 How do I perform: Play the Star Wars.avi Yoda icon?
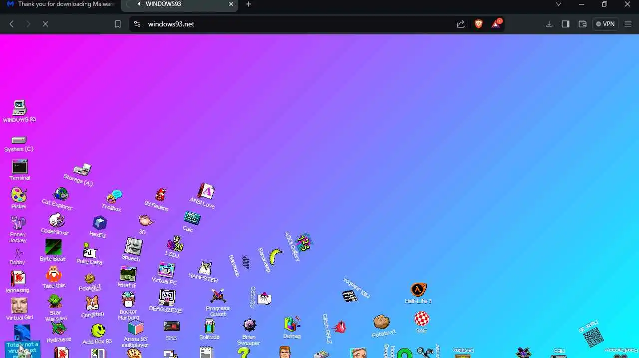click(55, 302)
